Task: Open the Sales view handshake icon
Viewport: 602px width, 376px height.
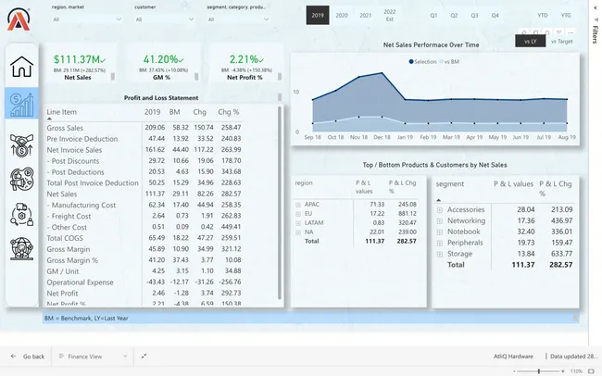Action: coord(21,144)
